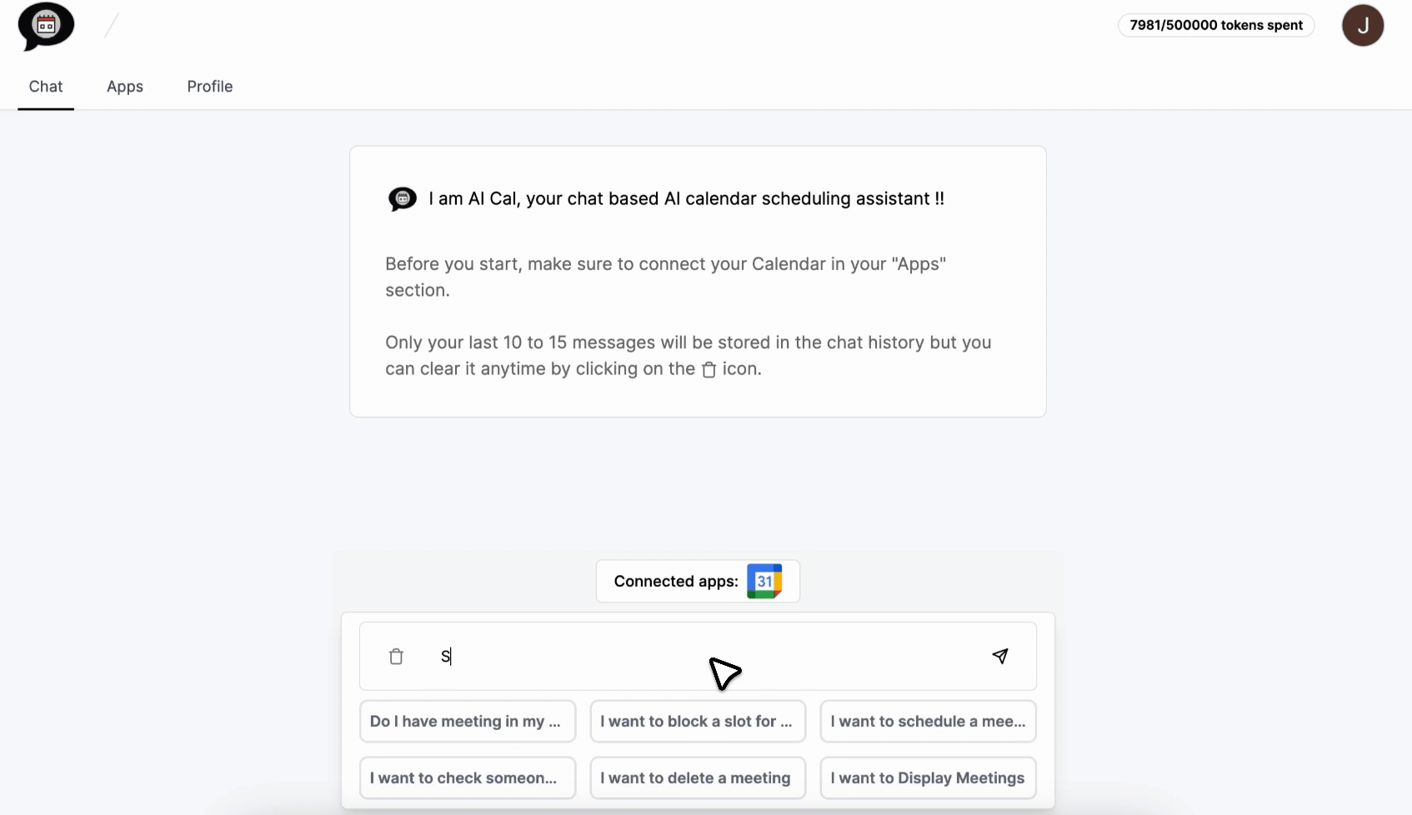Go to the Profile tab
Screen dimensions: 1412x815
point(210,87)
